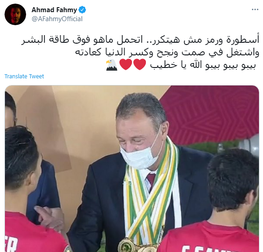Image resolution: width=263 pixels, height=252 pixels.
Task: Click the red heart emoji beside the eagle
Action: tap(126, 65)
